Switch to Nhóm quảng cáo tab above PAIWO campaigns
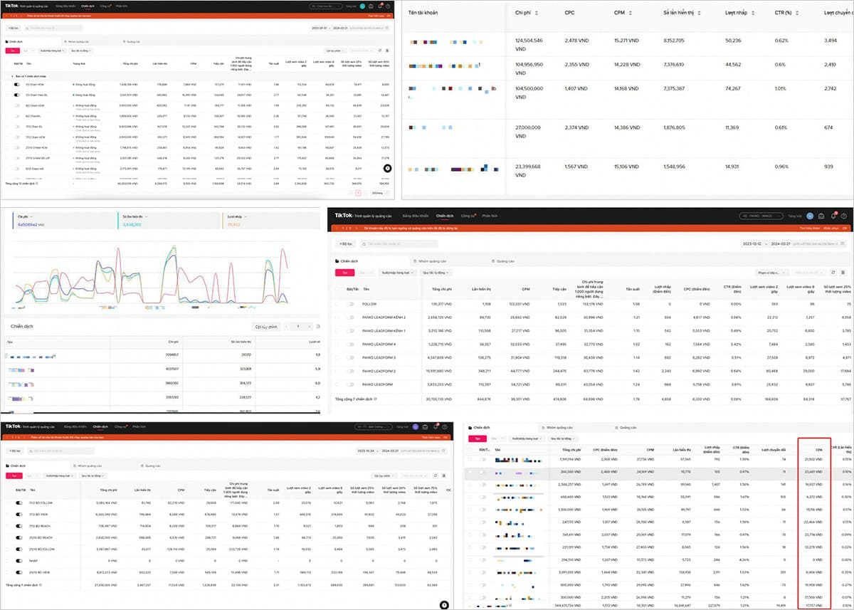Viewport: 854px width, 610px height. coord(431,261)
